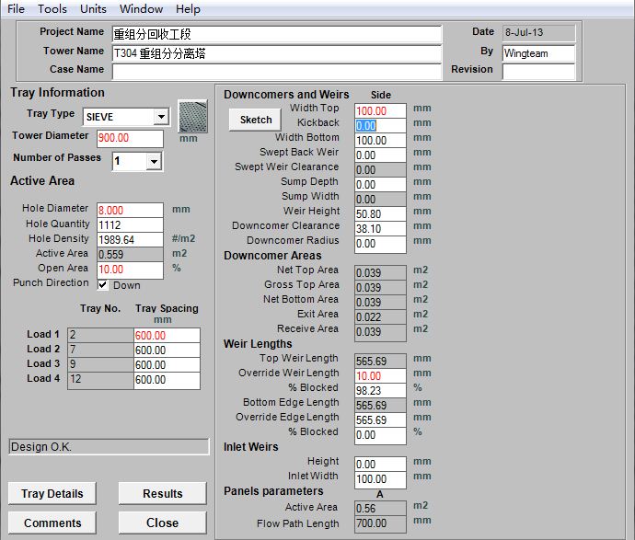Click weir % Blocked field 98.23

380,391
